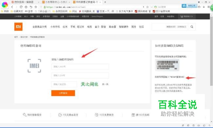Click the 360 search engine logo
This screenshot has width=213, height=128.
coord(156,7)
